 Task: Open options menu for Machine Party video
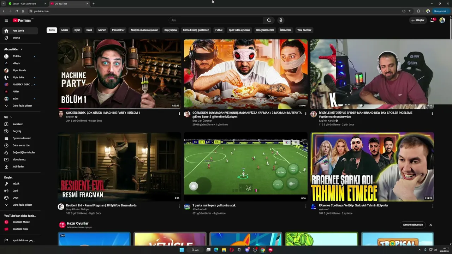[x=179, y=114]
